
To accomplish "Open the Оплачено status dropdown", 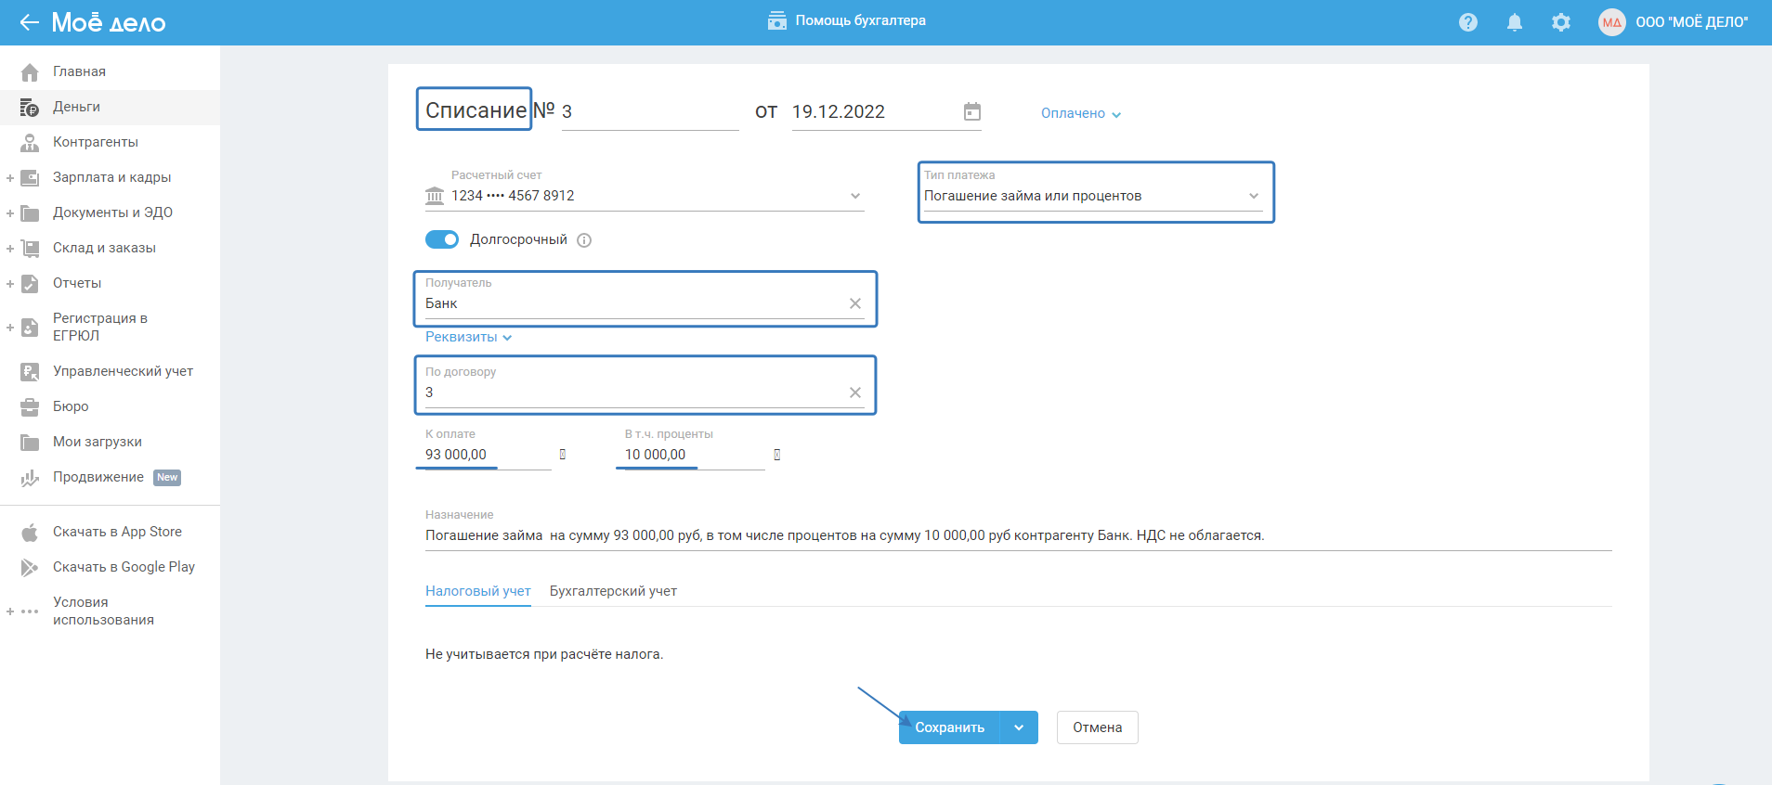I will click(x=1081, y=113).
